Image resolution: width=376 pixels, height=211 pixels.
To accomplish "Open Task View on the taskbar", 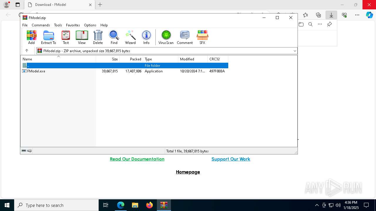I will click(106, 205).
